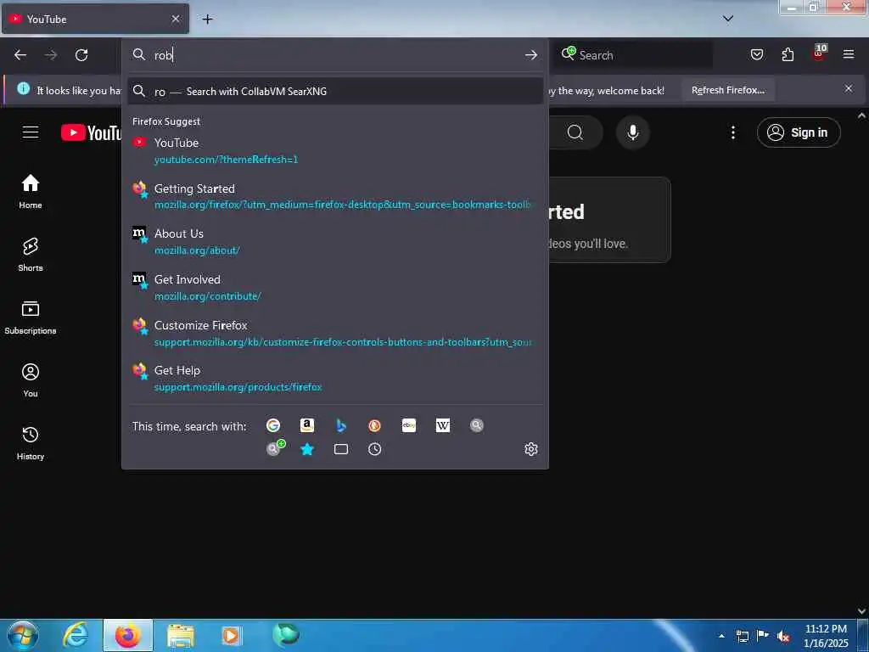This screenshot has width=869, height=652.
Task: Open the You section in sidebar
Action: [x=31, y=379]
